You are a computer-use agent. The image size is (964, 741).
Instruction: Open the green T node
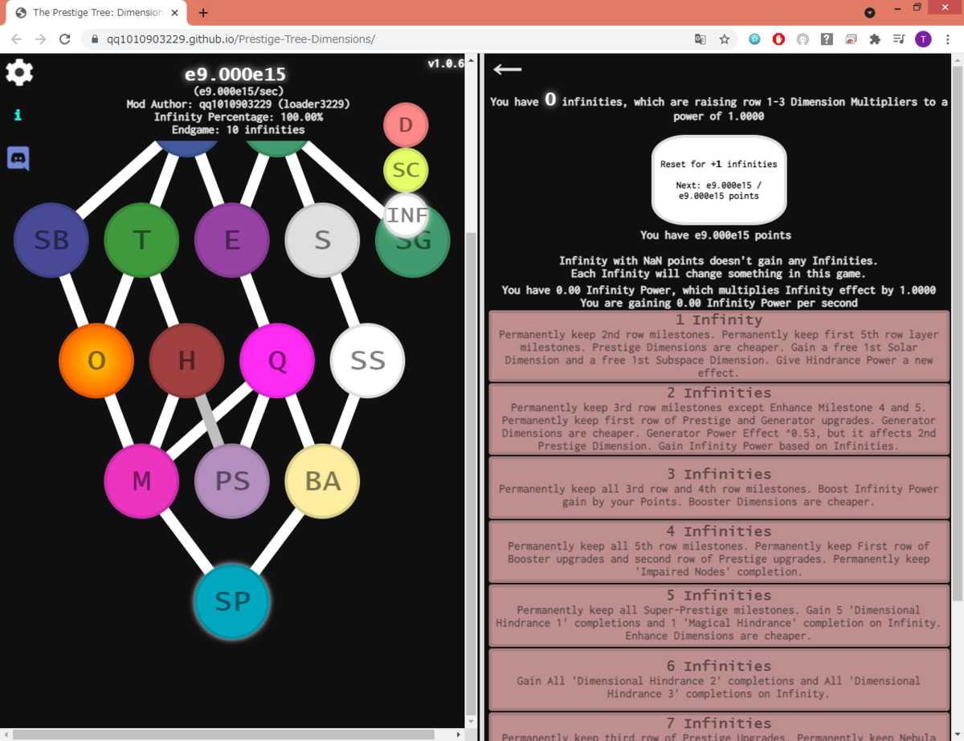tap(141, 239)
